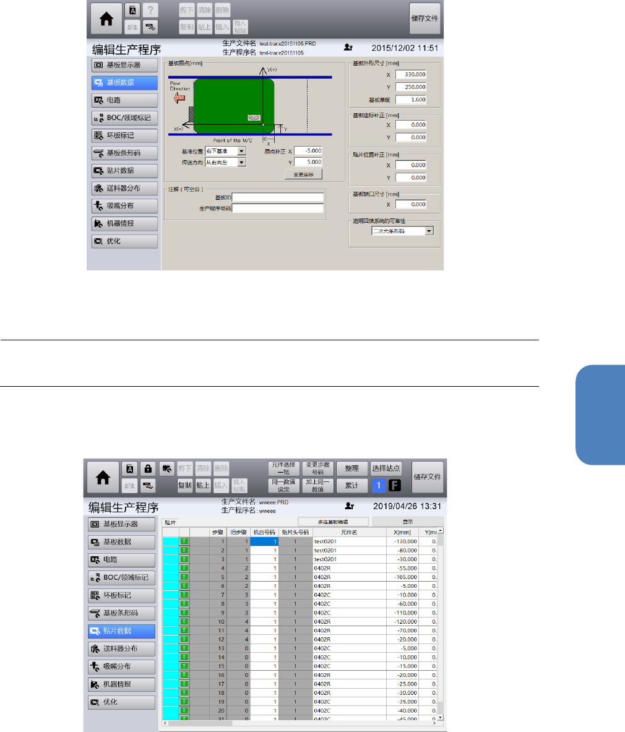The height and width of the screenshot is (732, 625).
Task: Click the 基板厚度 field 1.600
Action: pos(411,100)
